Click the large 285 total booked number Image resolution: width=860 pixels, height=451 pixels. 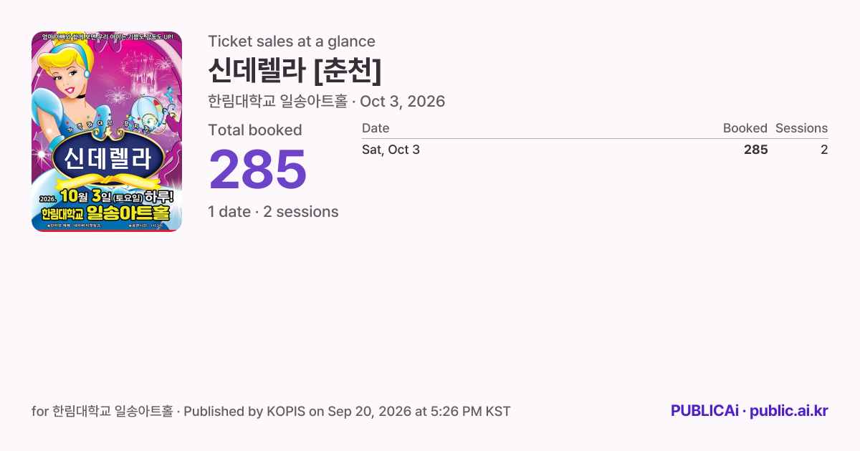(x=258, y=170)
